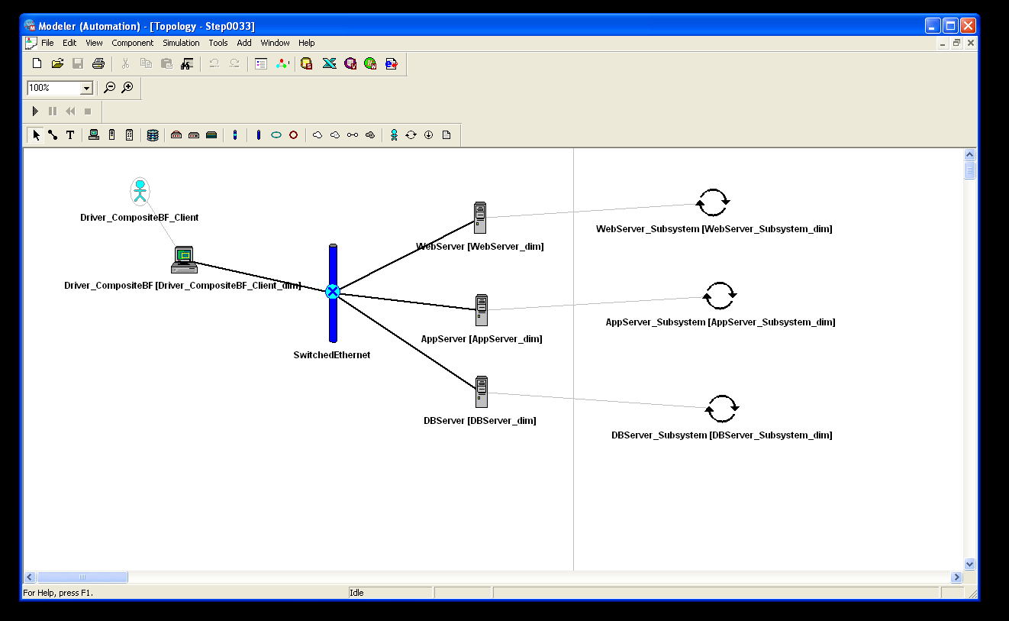Screen dimensions: 1009x621
Task: Click the green circle 'W' toolbar icon
Action: [x=371, y=63]
